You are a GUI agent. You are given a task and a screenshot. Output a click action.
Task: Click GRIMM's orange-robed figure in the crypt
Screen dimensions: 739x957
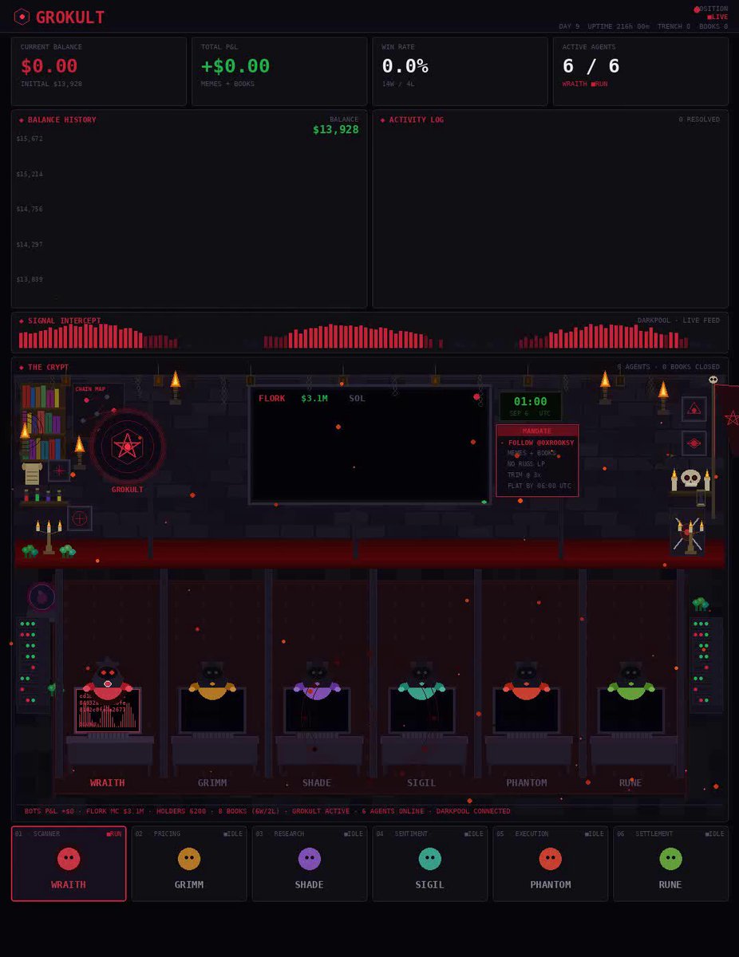pyautogui.click(x=212, y=682)
